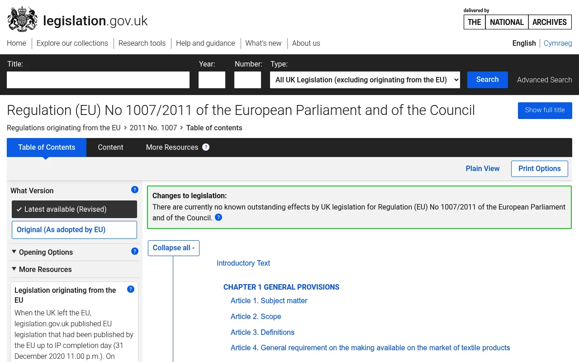This screenshot has width=579, height=362.
Task: Open Article 1. Subject matter
Action: (x=269, y=300)
